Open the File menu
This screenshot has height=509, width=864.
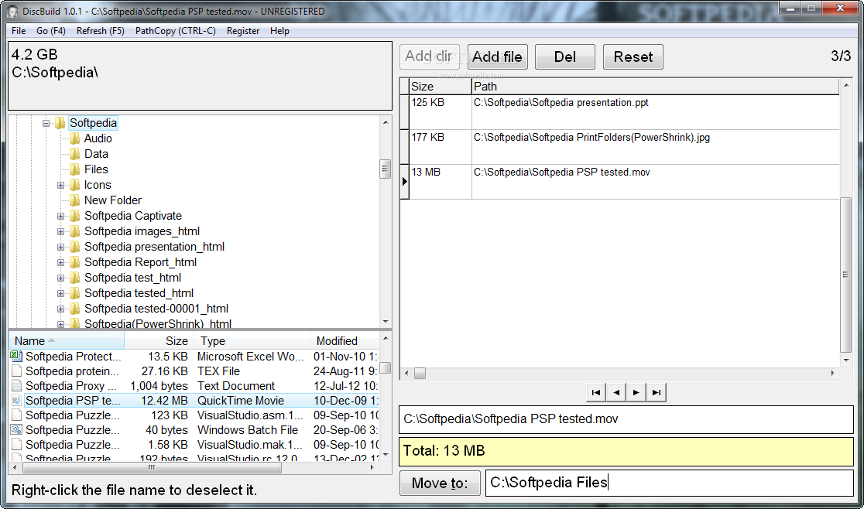click(x=18, y=31)
